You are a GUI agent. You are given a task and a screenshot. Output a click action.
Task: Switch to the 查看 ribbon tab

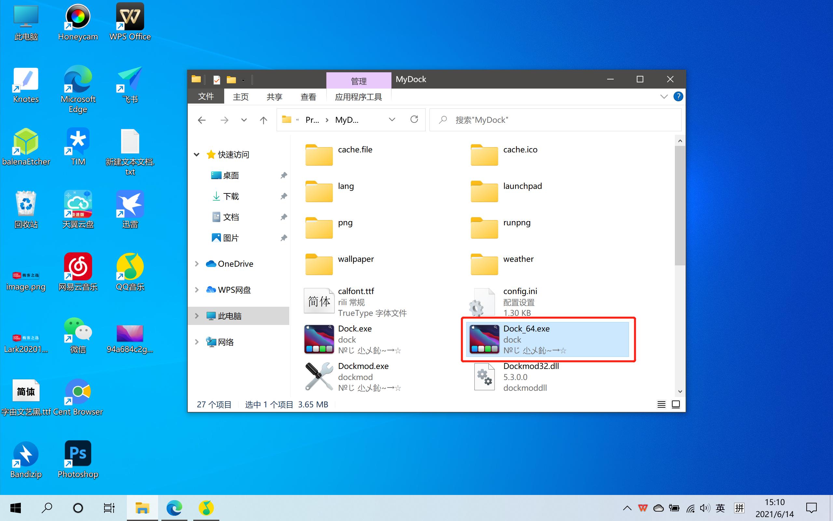coord(308,96)
